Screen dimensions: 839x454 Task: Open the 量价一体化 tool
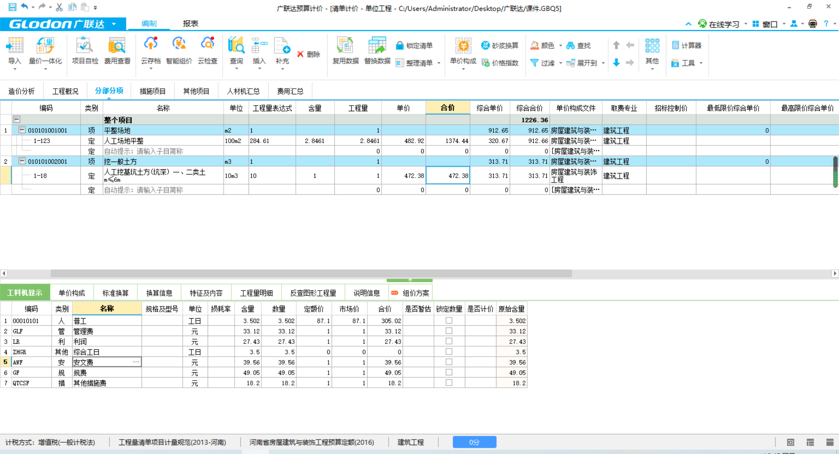pos(45,52)
